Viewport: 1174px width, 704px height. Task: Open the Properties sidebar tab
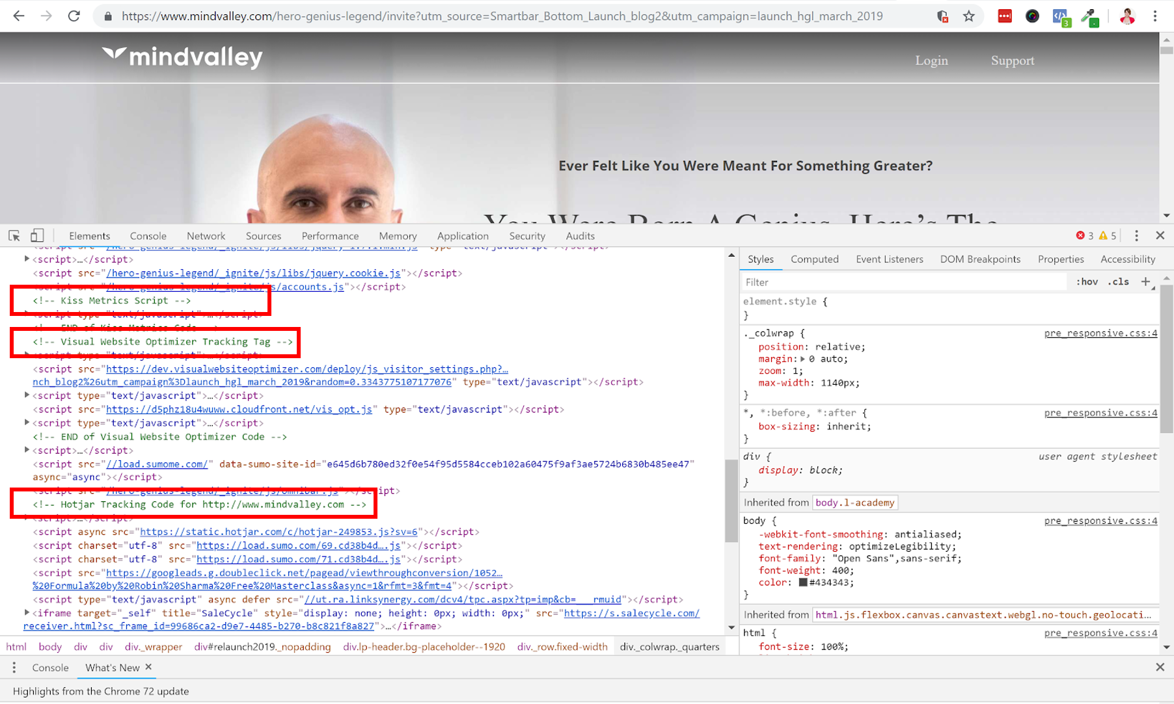pos(1061,259)
